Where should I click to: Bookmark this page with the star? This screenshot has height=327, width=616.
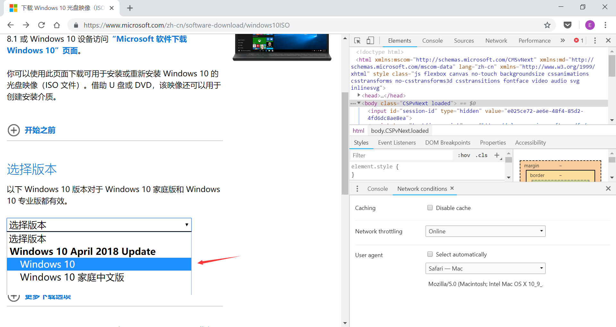coord(547,25)
